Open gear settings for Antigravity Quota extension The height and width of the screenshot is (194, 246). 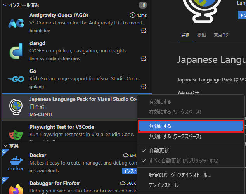point(144,31)
